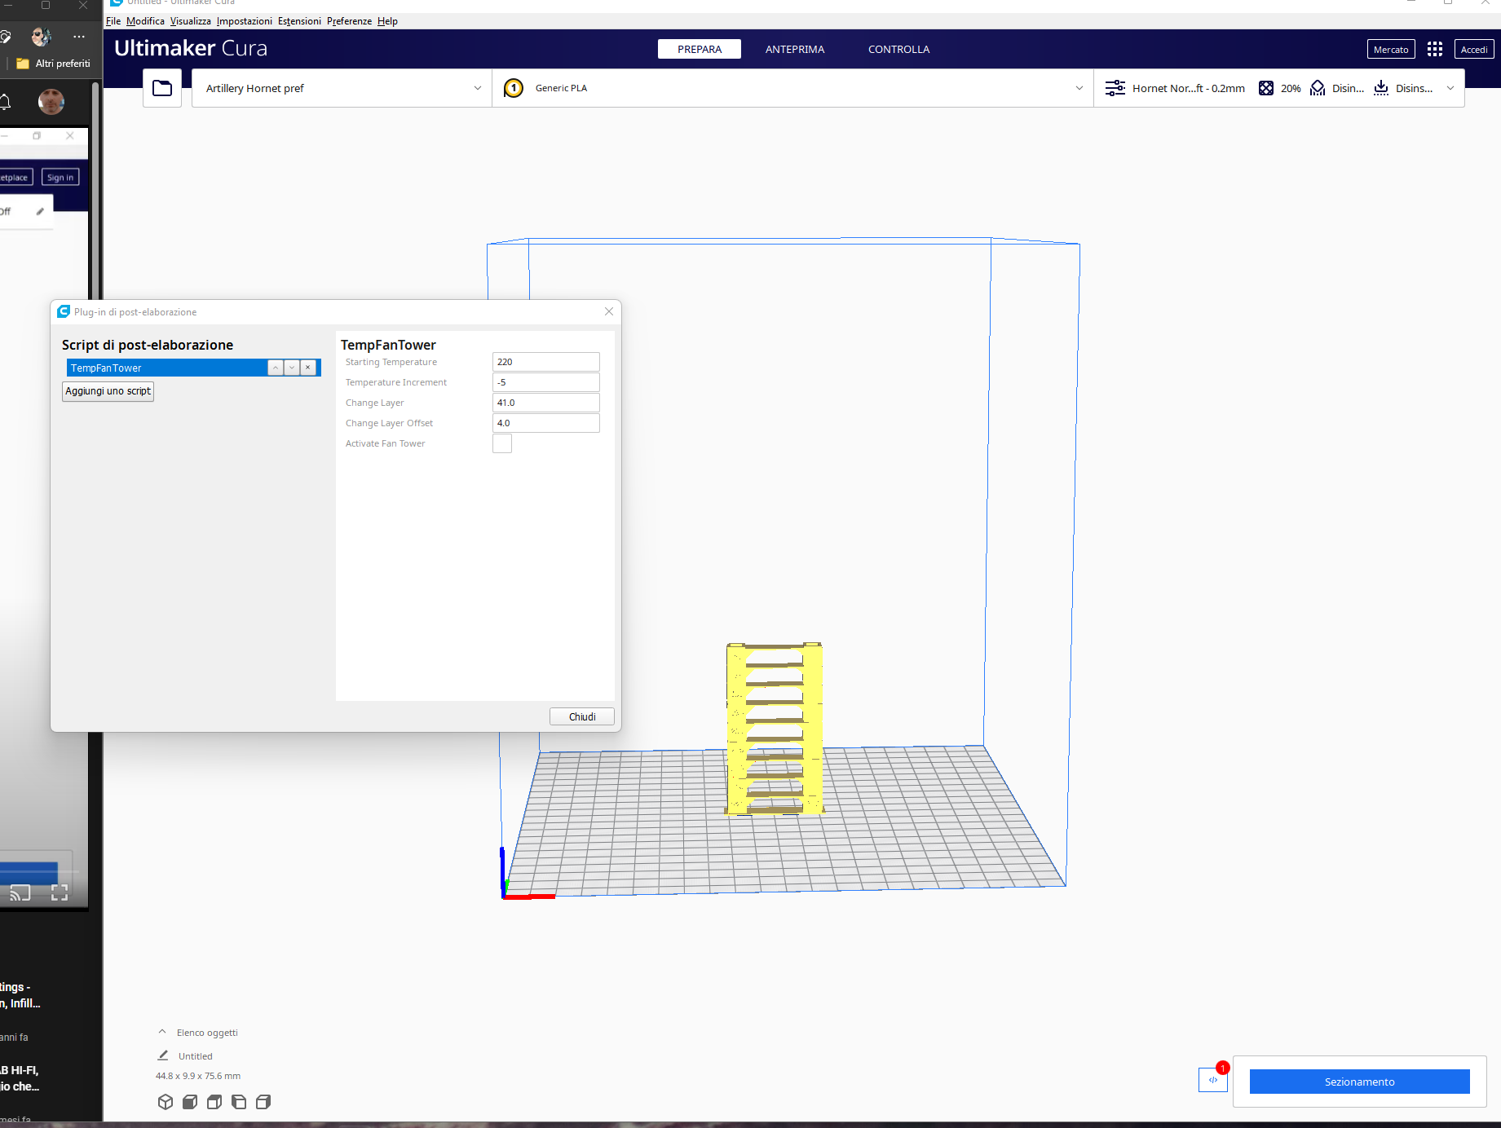Move the TempFanTower script up

(276, 368)
